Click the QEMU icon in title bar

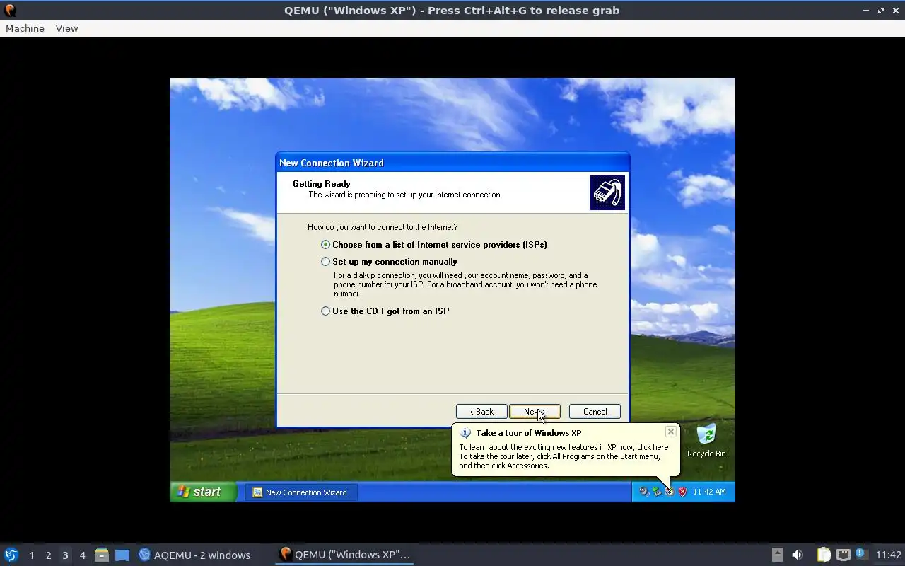(x=10, y=10)
